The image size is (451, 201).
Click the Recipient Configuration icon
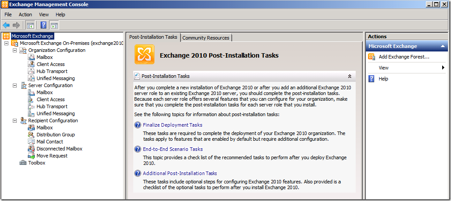click(x=23, y=121)
